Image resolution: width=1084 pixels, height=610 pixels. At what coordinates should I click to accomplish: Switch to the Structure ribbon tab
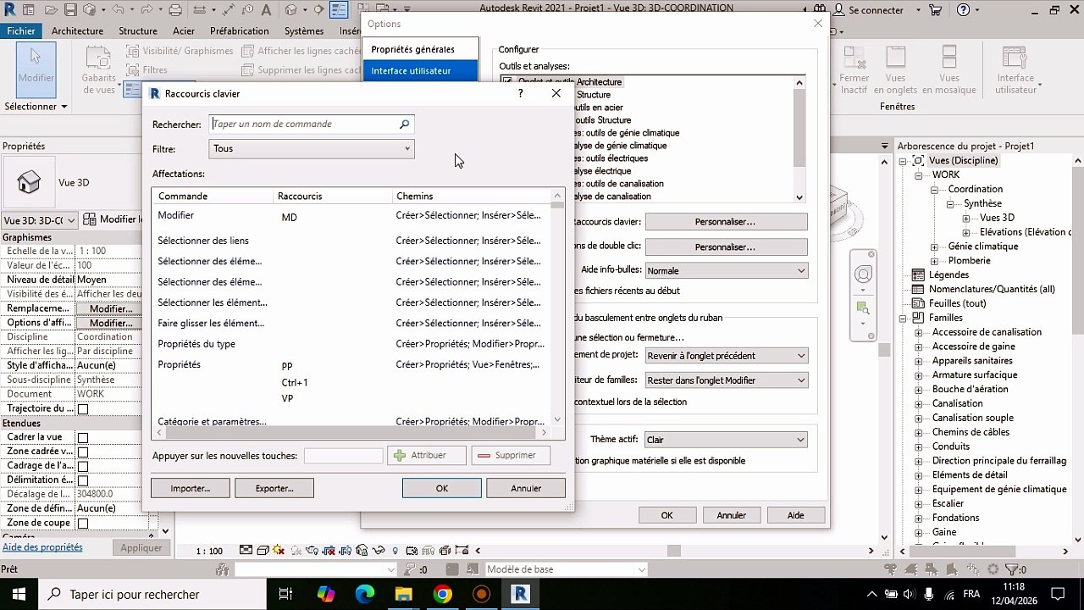coord(138,31)
